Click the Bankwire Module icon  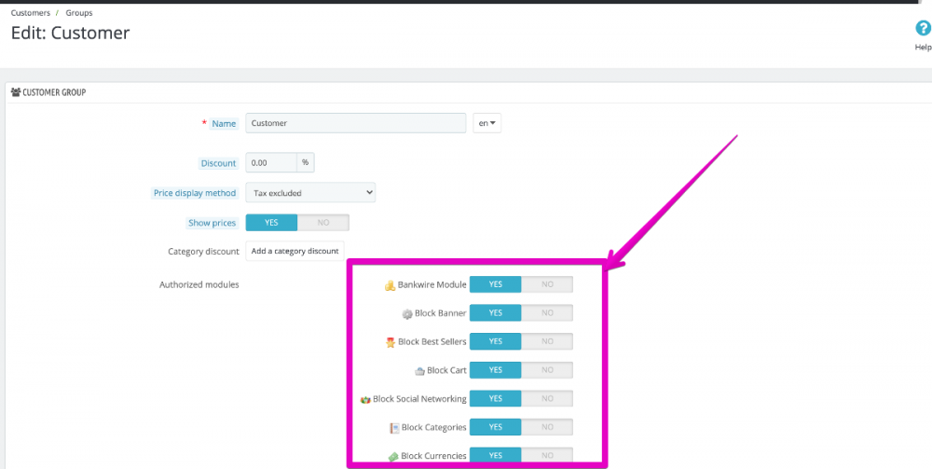tap(391, 285)
